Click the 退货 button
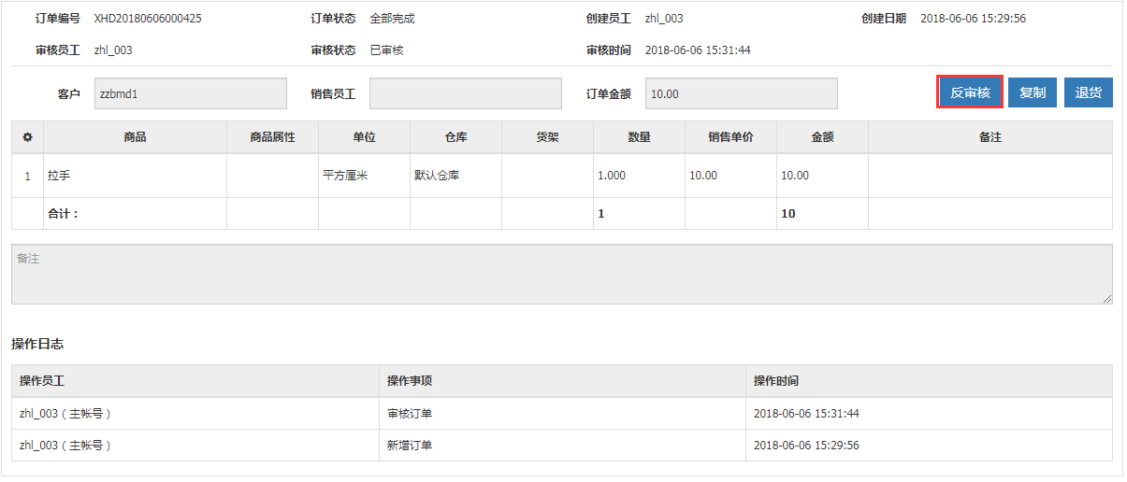1127x482 pixels. [x=1088, y=92]
